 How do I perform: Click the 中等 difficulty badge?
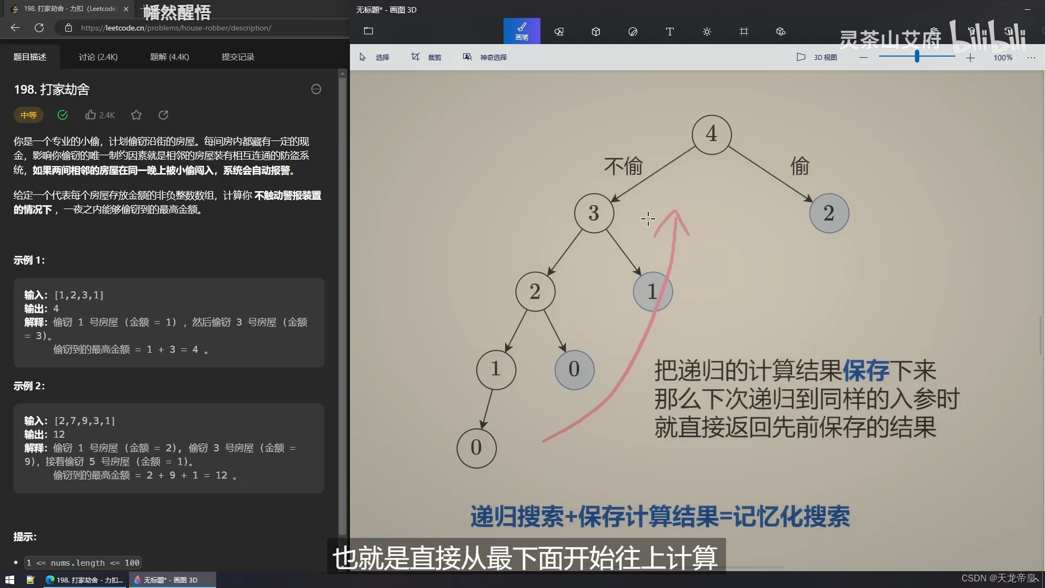pyautogui.click(x=28, y=115)
